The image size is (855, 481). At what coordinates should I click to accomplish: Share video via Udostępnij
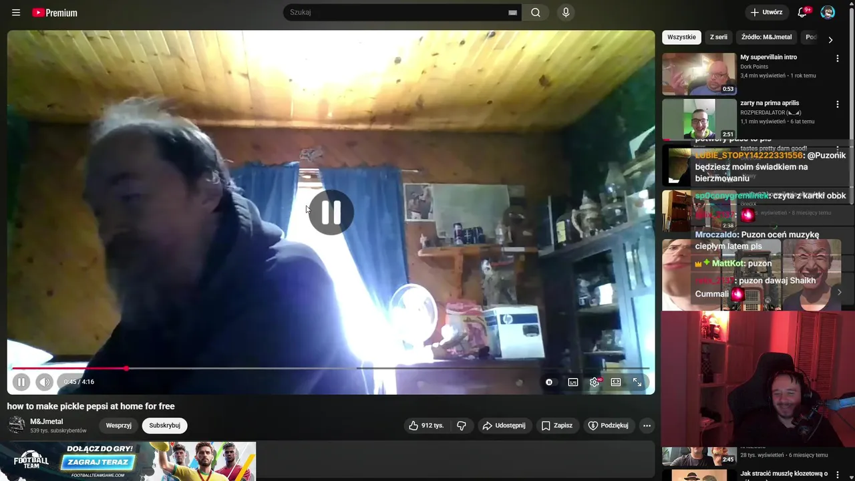coord(504,426)
